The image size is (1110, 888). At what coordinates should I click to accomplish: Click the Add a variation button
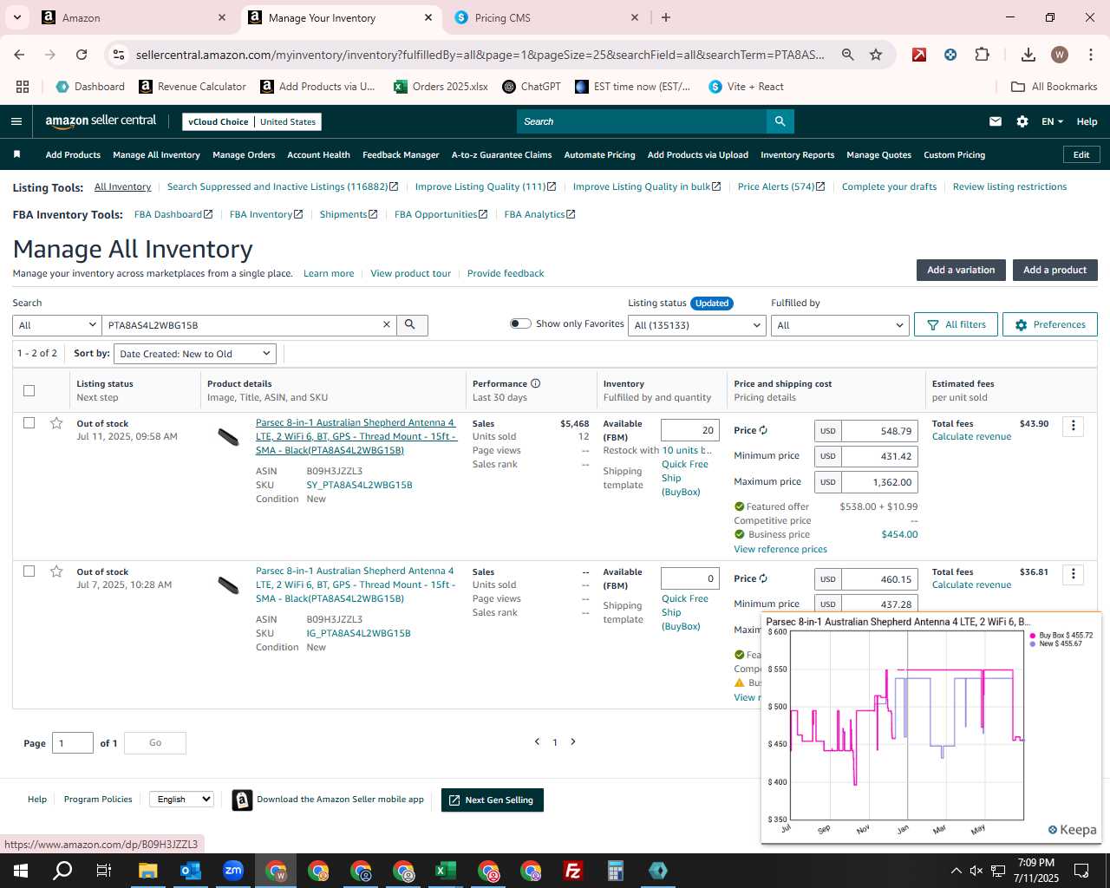click(x=961, y=270)
